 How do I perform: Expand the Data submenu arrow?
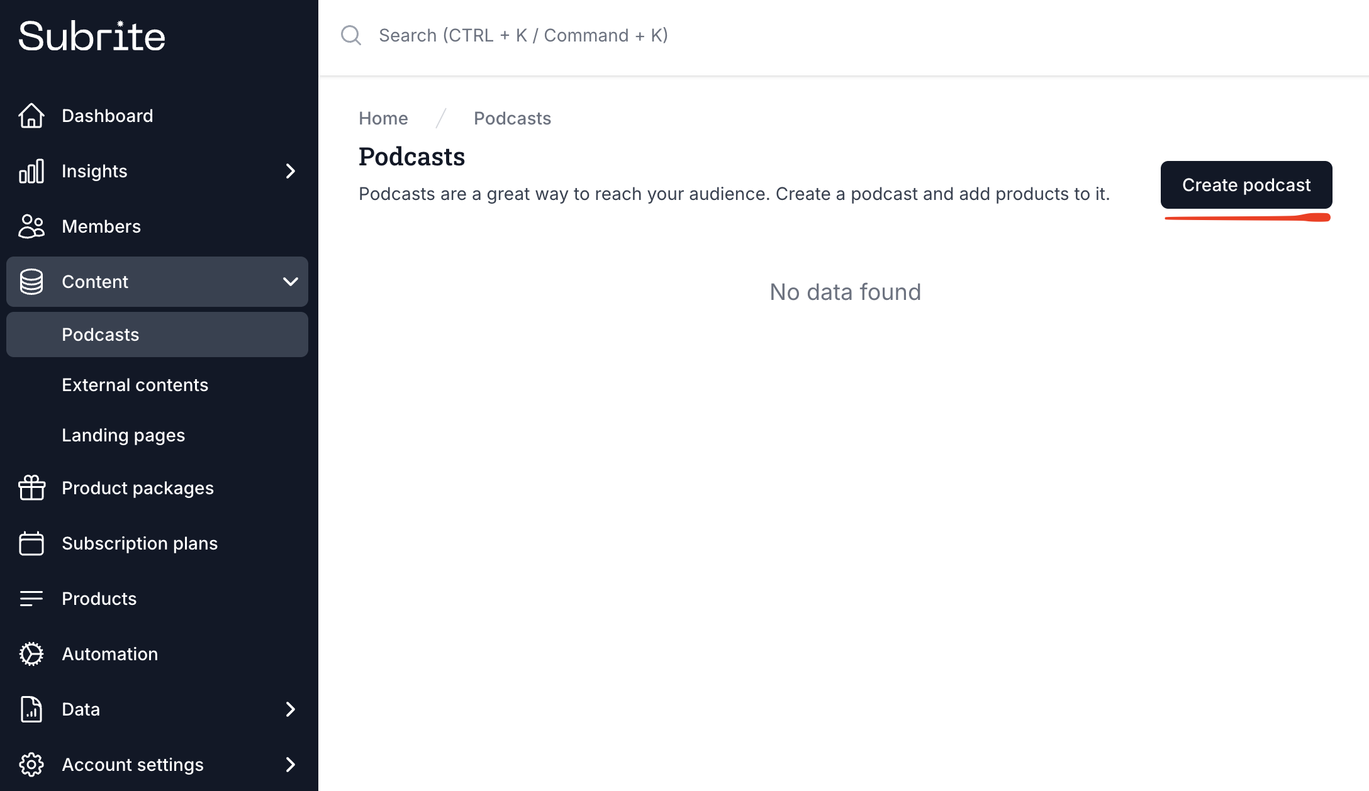(290, 709)
